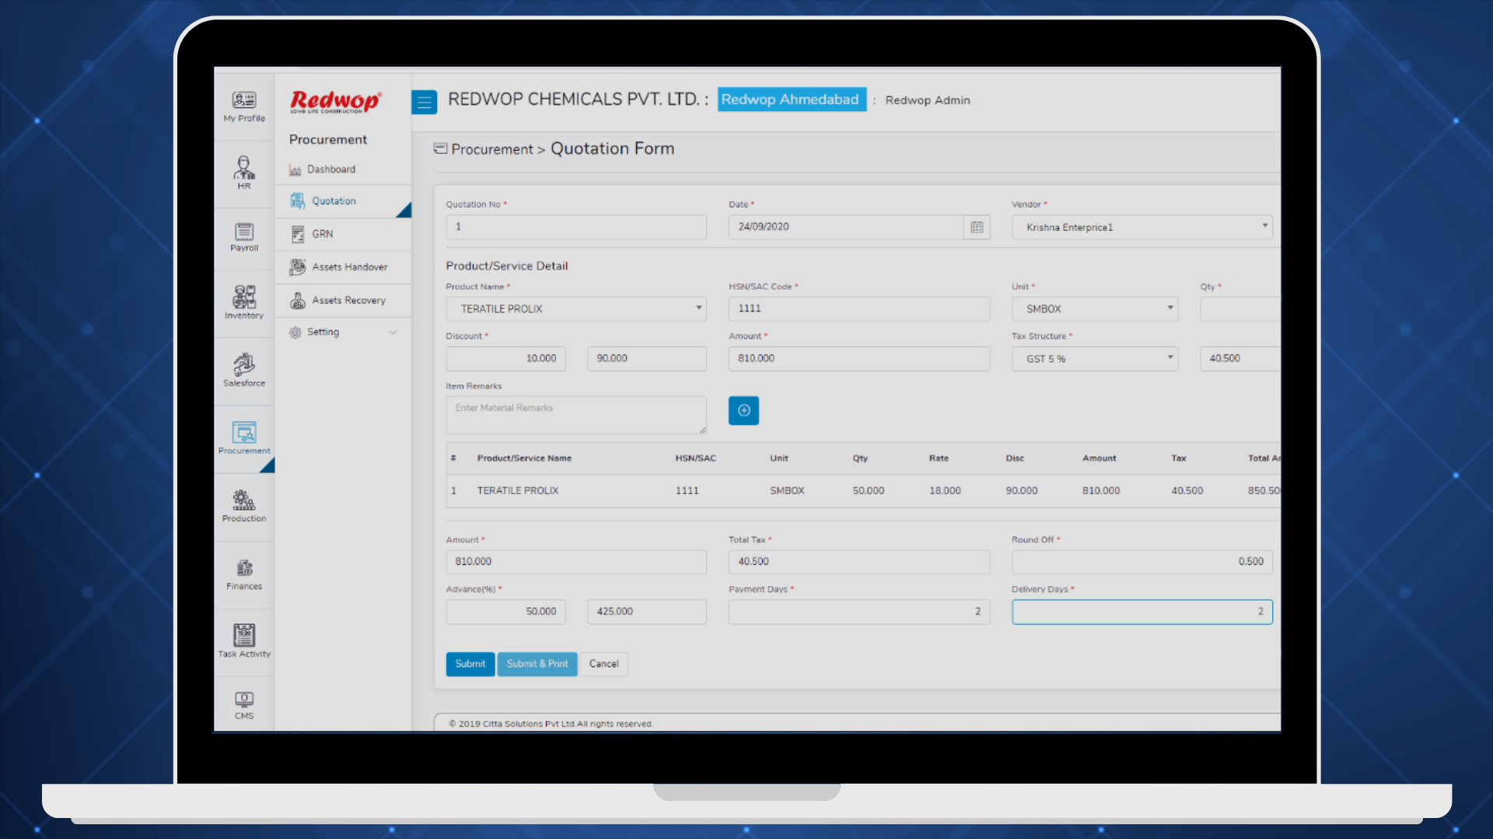Viewport: 1493px width, 839px height.
Task: Open Tax Structure dropdown GST 5 %
Action: [1095, 358]
